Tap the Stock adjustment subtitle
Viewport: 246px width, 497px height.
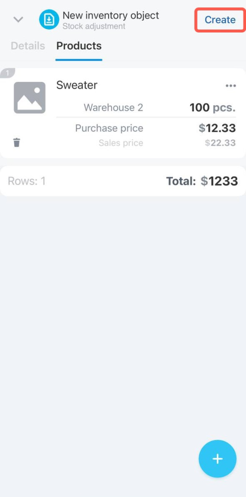94,26
